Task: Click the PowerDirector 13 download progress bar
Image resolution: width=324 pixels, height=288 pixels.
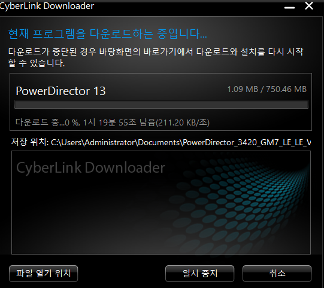Action: coord(161,105)
